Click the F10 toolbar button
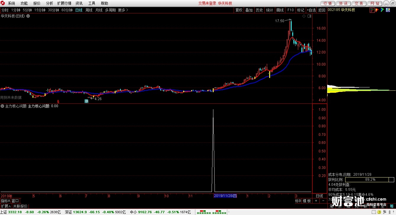 point(290,10)
